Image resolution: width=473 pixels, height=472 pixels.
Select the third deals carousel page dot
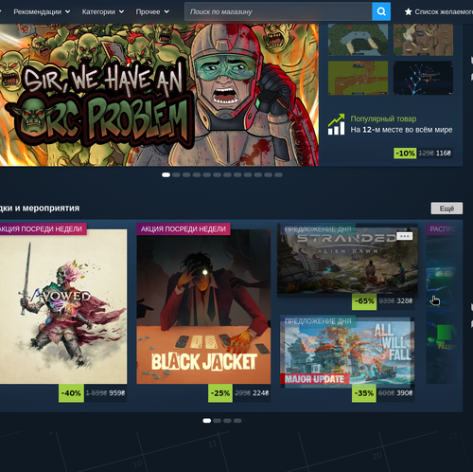[227, 421]
